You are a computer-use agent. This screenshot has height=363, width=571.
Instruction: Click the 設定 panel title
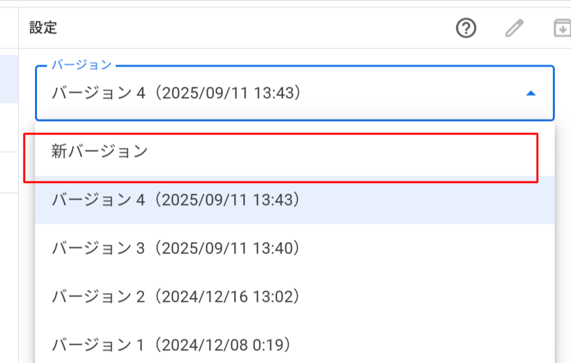tap(43, 28)
